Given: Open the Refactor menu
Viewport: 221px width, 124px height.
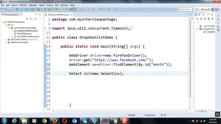Looking at the screenshot, I should 23,5.
